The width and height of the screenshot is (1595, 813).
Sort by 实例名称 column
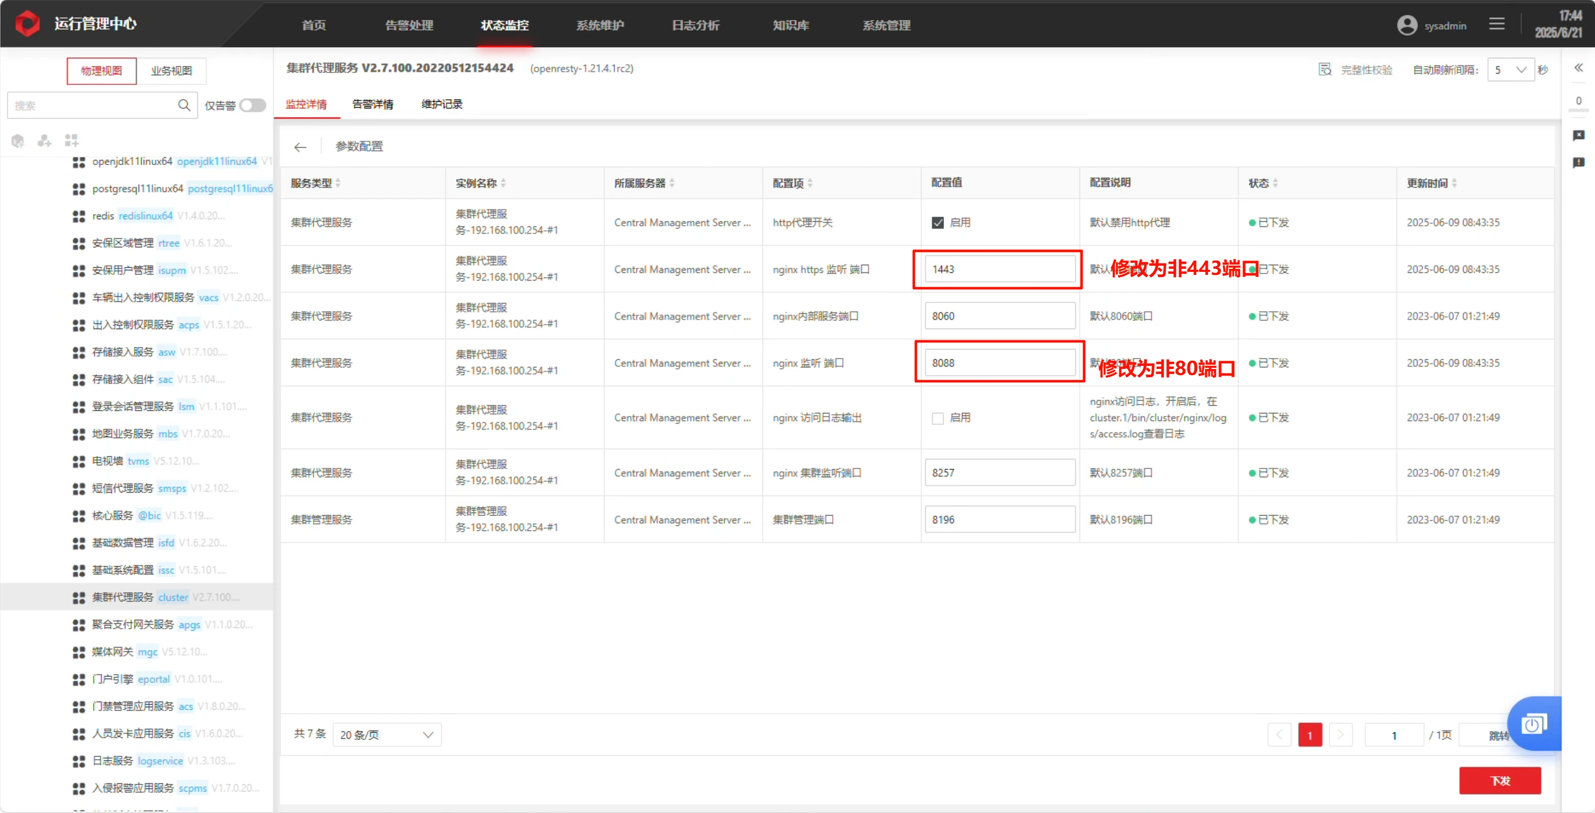pyautogui.click(x=503, y=183)
